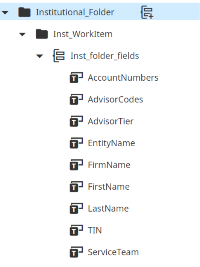Select the FirmName field
Viewport: 200px width, 267px height.
109,165
